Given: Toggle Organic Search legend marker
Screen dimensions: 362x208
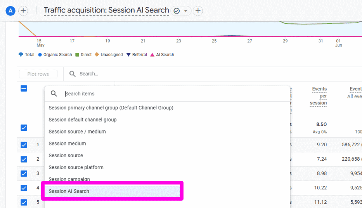Looking at the screenshot, I should click(x=40, y=55).
